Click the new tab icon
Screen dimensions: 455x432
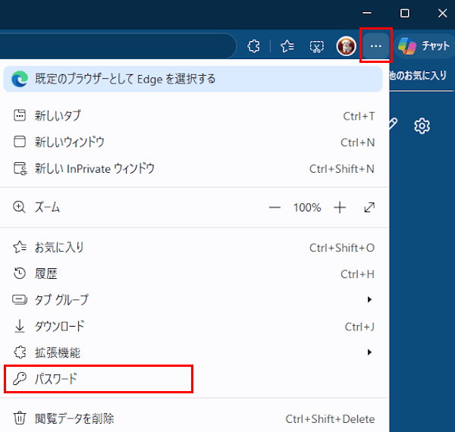20,115
